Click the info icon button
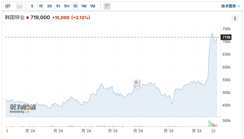 pyautogui.click(x=235, y=18)
